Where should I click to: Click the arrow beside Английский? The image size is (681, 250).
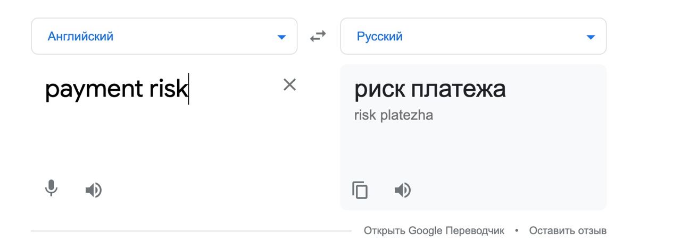pos(281,37)
